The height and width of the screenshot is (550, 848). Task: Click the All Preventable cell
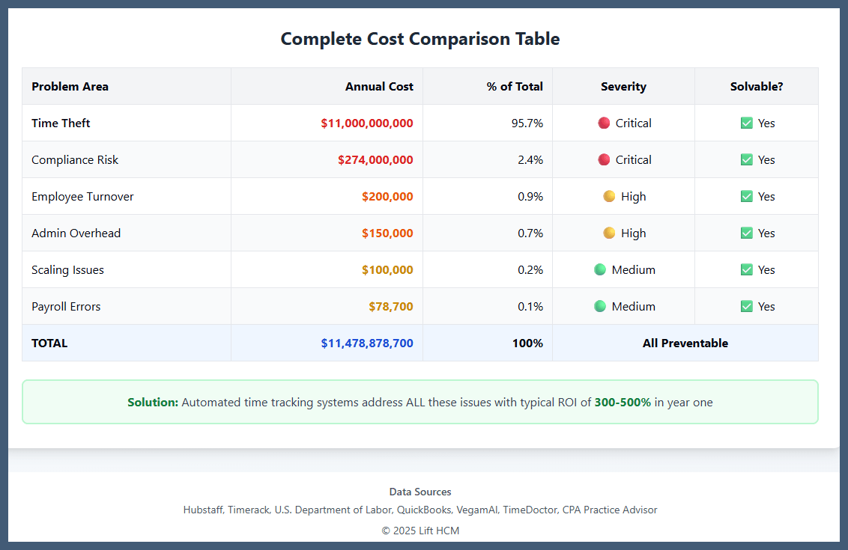(x=685, y=343)
